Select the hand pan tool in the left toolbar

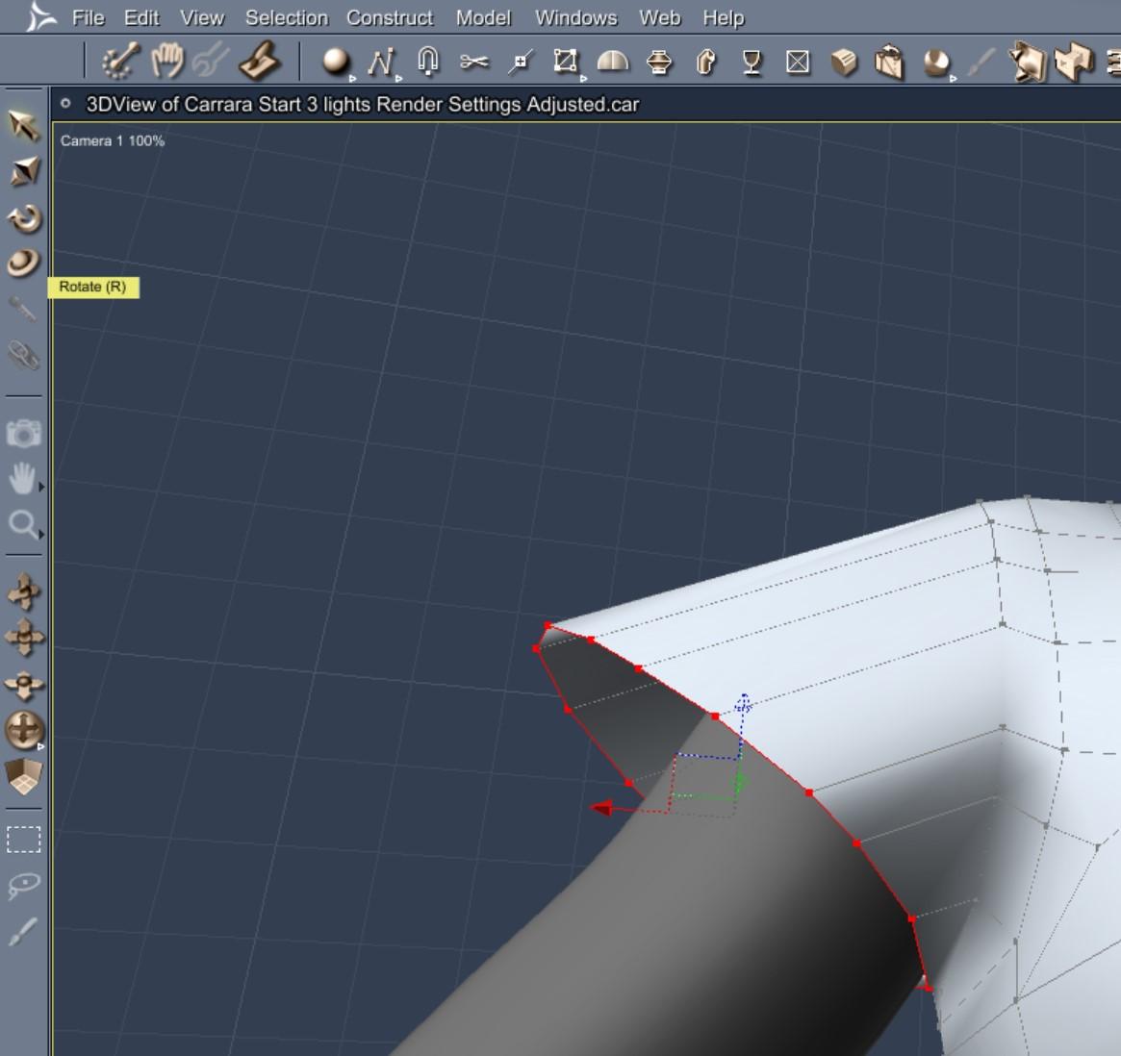22,478
